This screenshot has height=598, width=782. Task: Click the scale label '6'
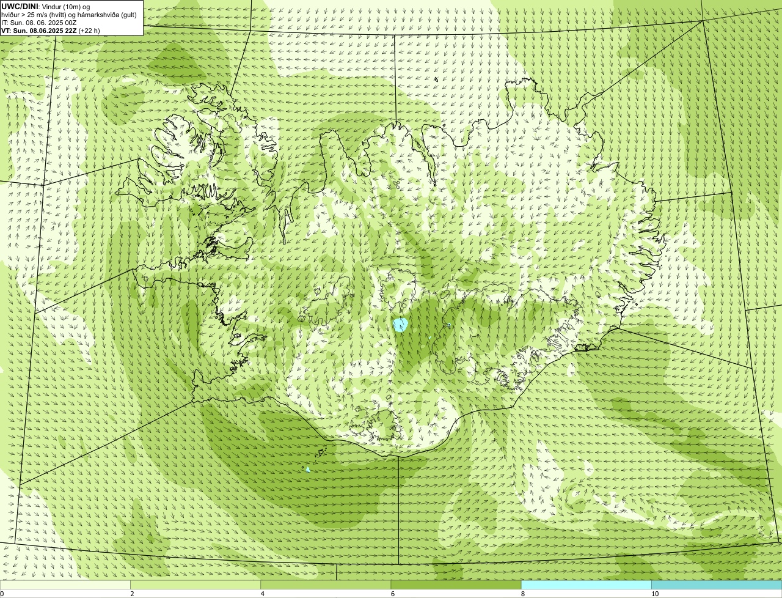(392, 594)
